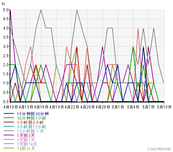Select legend entry 12小时到一天
This screenshot has width=173, height=152.
pyautogui.click(x=31, y=131)
